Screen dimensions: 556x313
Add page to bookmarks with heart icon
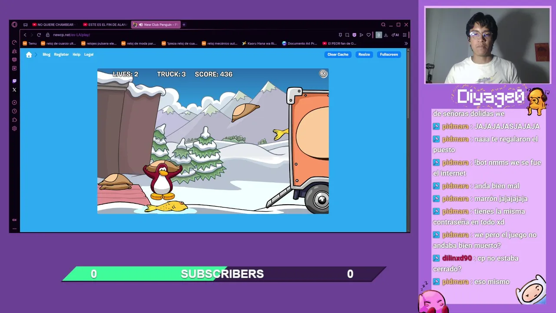tap(368, 35)
